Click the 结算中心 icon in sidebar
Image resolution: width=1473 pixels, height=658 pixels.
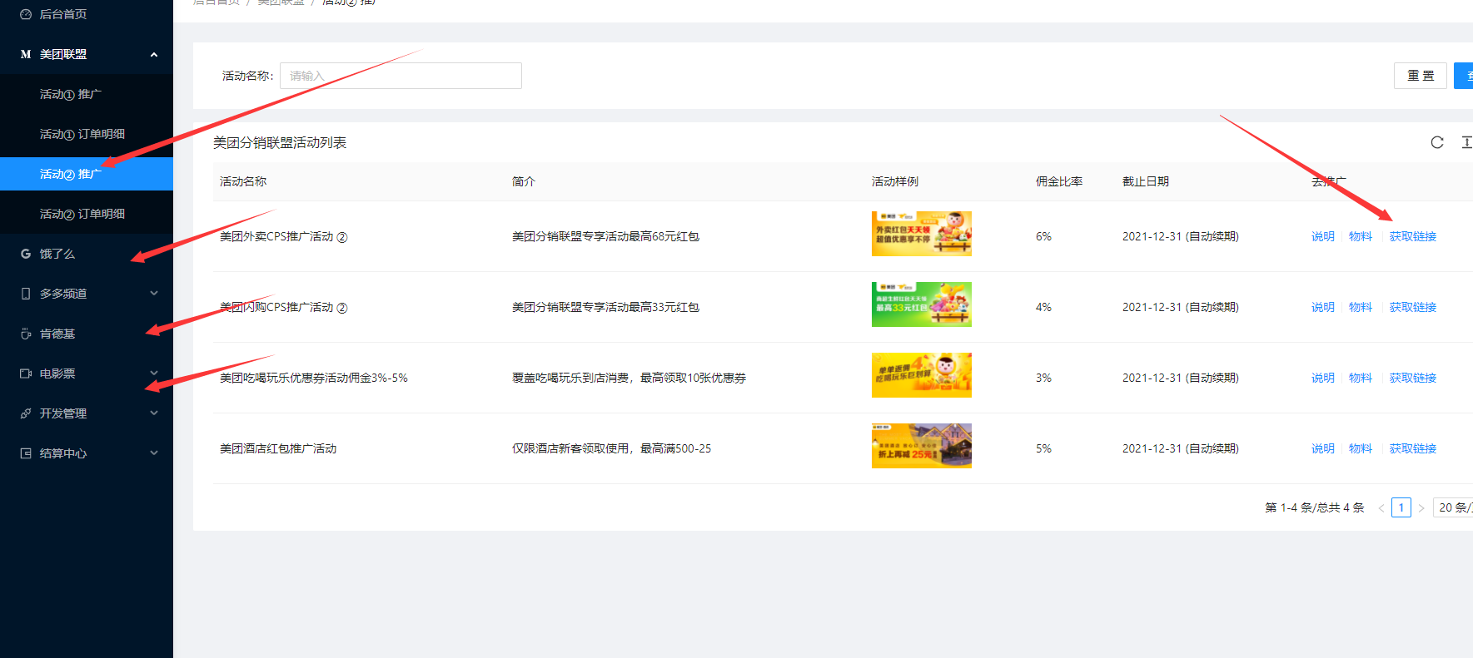click(x=26, y=453)
